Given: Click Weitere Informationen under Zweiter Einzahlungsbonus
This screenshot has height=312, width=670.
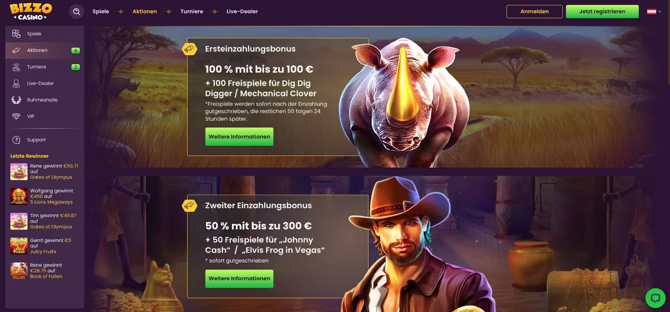Looking at the screenshot, I should click(239, 279).
